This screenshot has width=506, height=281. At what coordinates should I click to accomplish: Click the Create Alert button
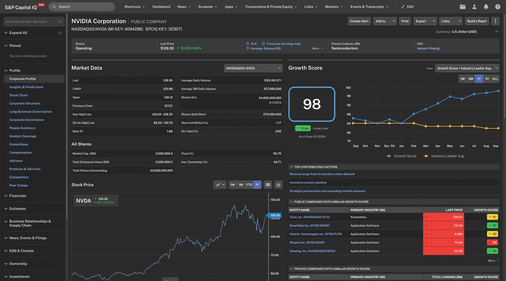[x=359, y=21]
